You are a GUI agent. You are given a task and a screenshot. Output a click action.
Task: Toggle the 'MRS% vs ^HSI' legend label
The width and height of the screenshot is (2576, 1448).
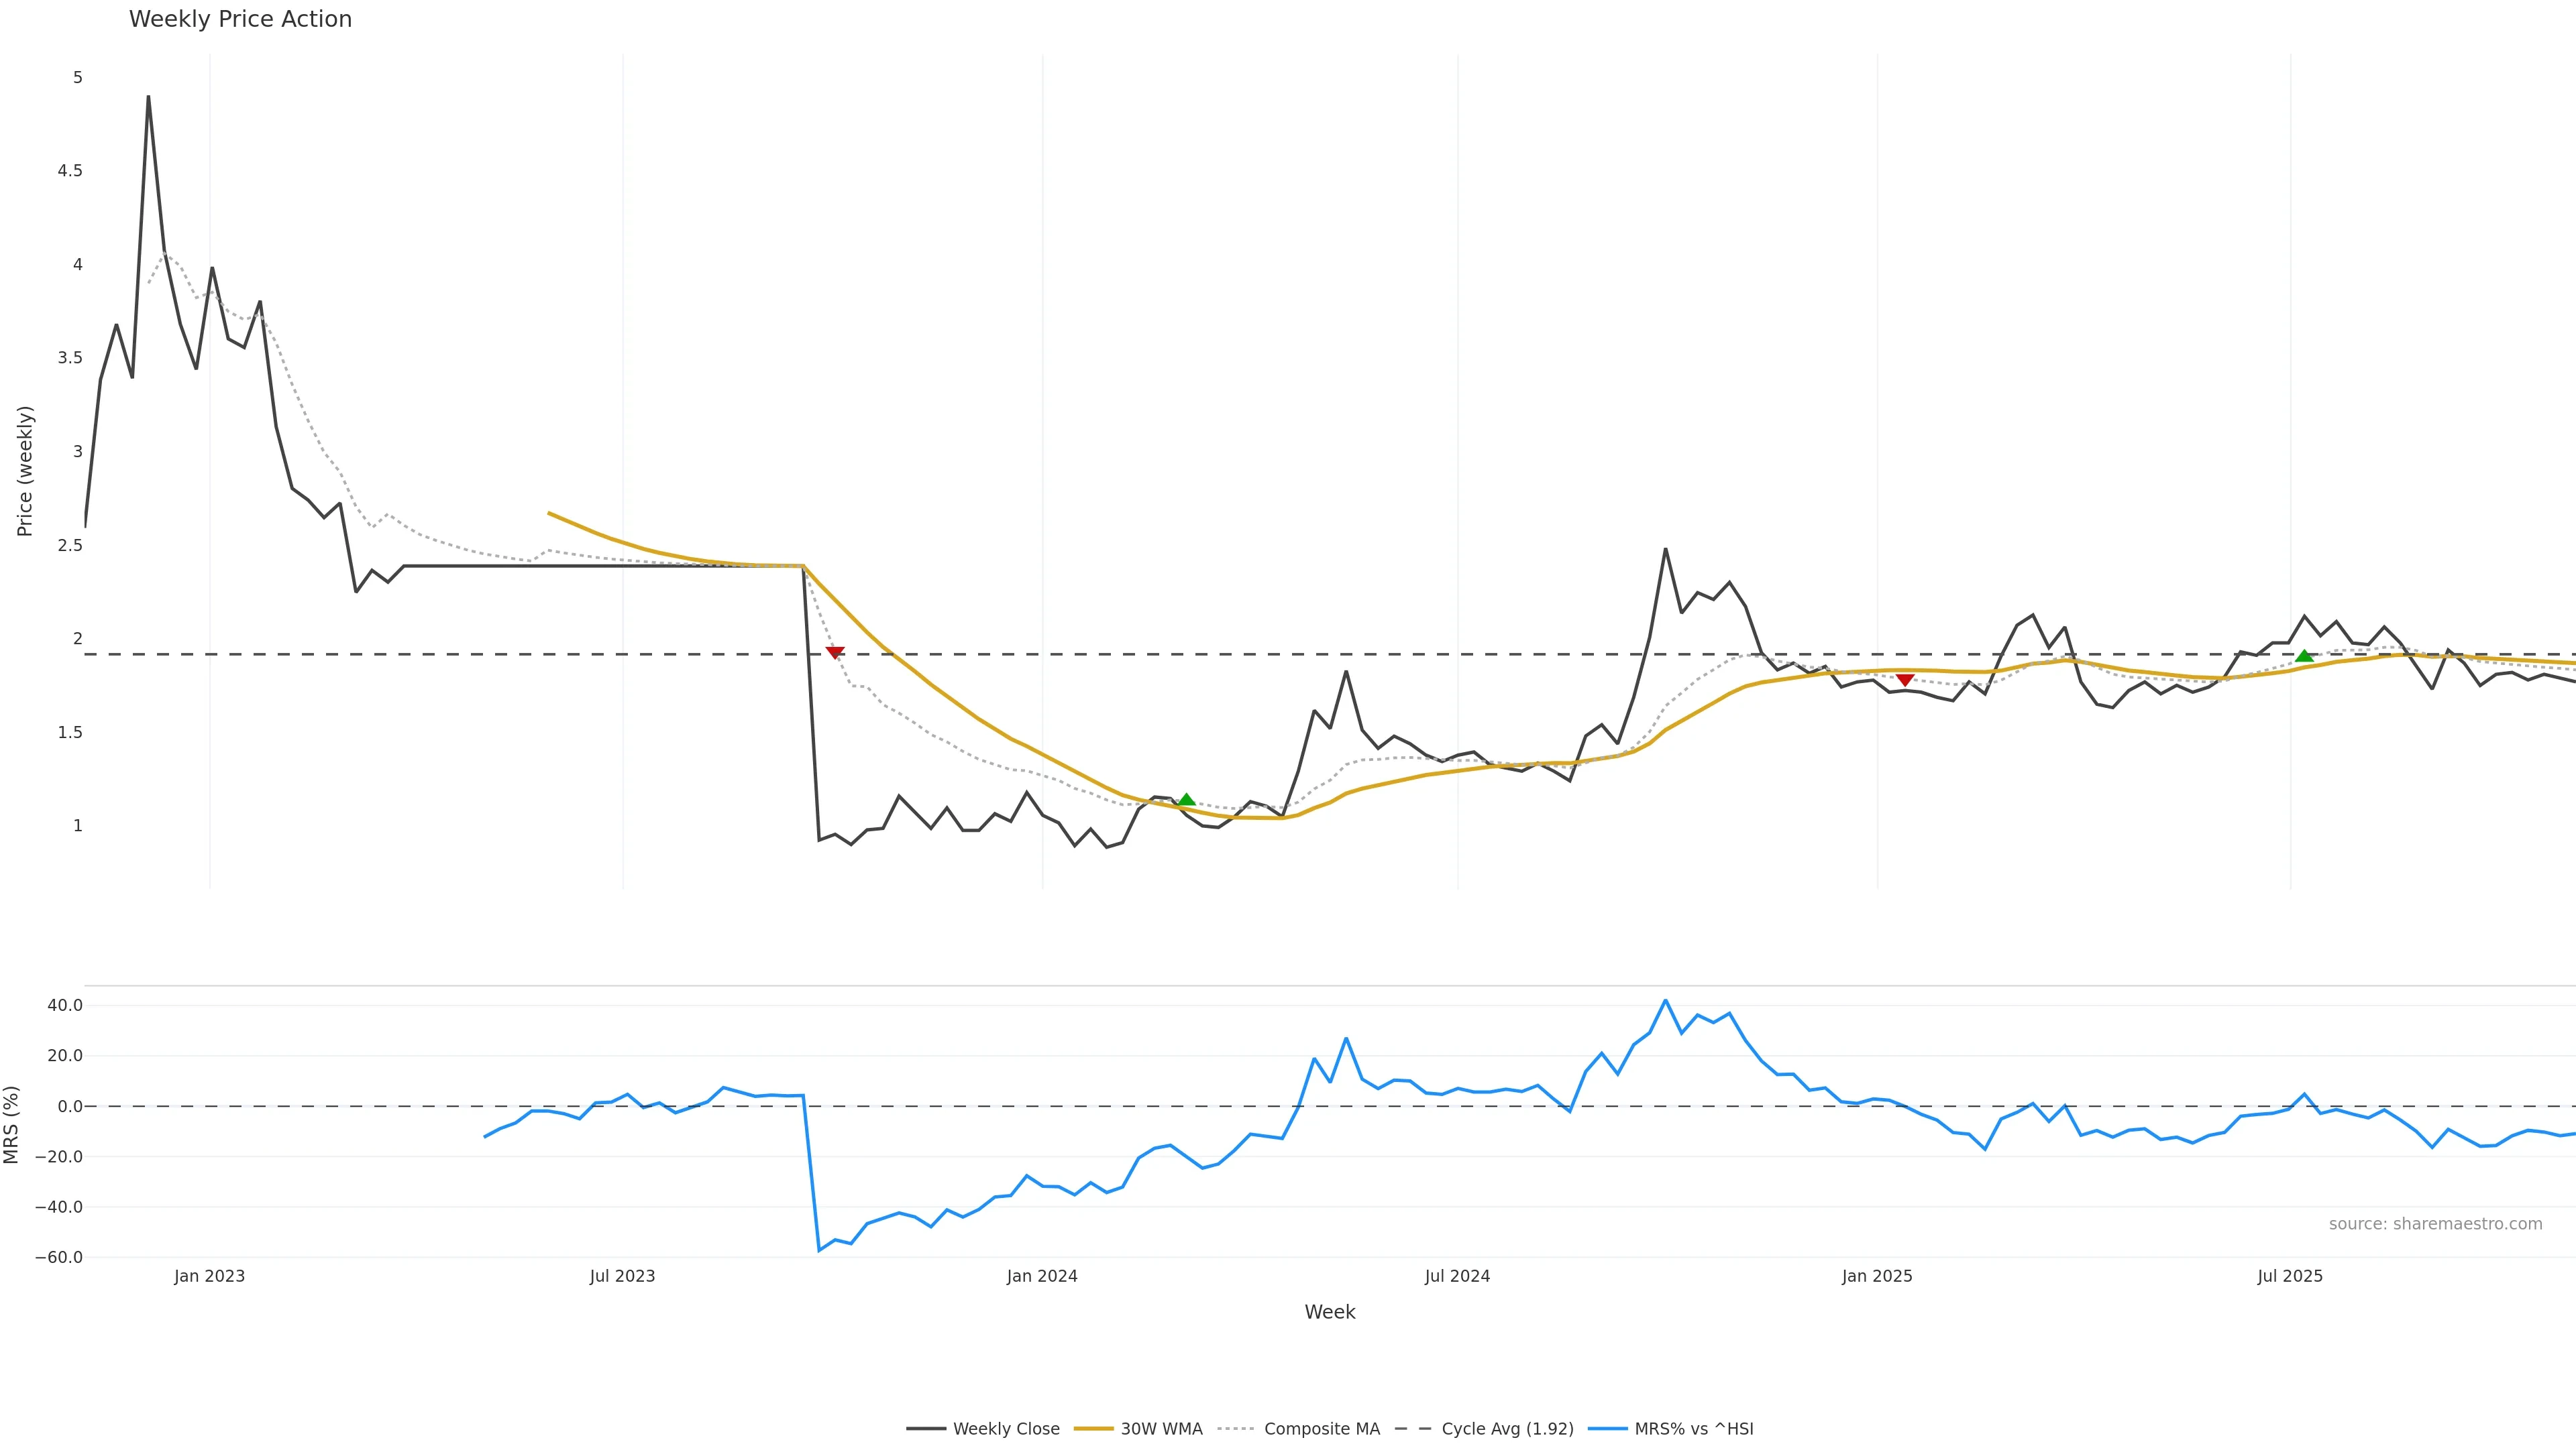point(1693,1429)
